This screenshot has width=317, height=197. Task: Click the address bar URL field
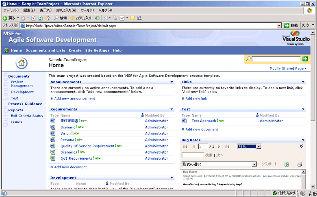point(149,26)
